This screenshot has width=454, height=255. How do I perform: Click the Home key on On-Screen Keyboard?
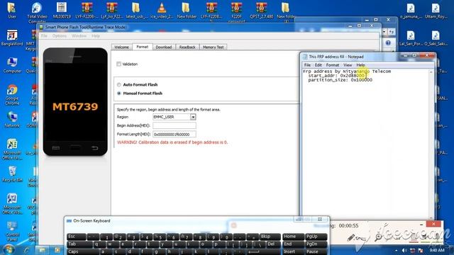coord(293,237)
